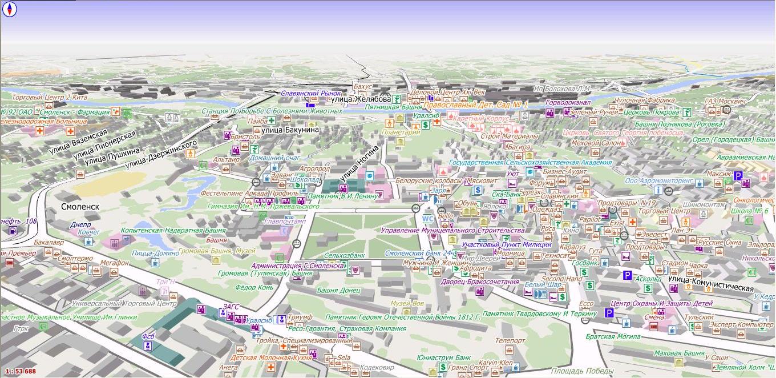The image size is (776, 378).
Task: Select the graduation cap icon beside улица Ногина
Action: [369, 175]
